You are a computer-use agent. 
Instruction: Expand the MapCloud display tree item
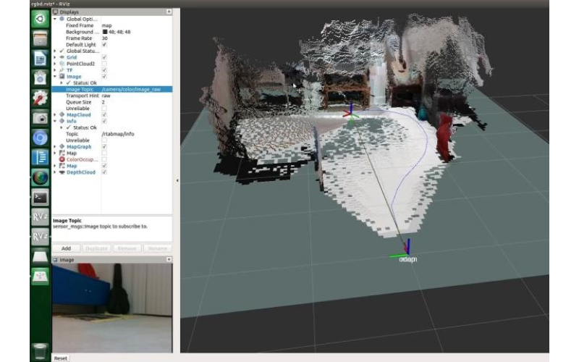[x=55, y=114]
